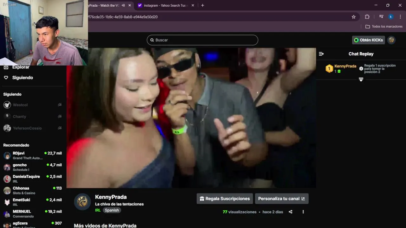This screenshot has width=406, height=228.
Task: Click the Westcol channel avatar
Action: pos(7,105)
